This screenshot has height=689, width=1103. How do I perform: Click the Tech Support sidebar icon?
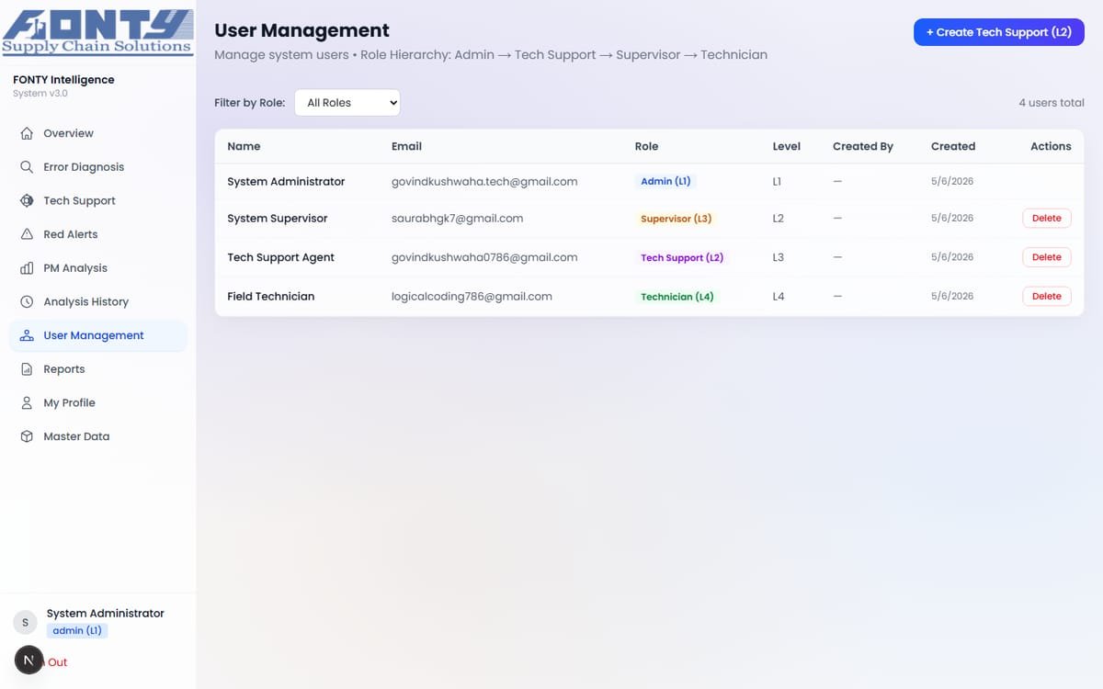click(27, 200)
